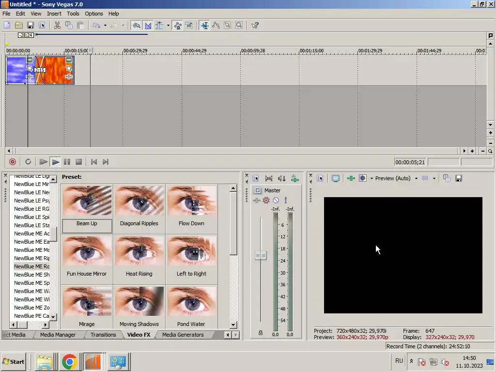Open the File menu
Screen dimensions: 496x372
click(6, 14)
